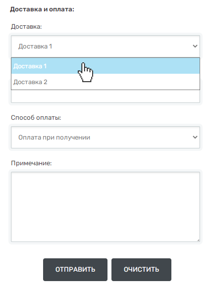Click the input field partly hidden under delivery list
211x290 pixels.
click(105, 96)
